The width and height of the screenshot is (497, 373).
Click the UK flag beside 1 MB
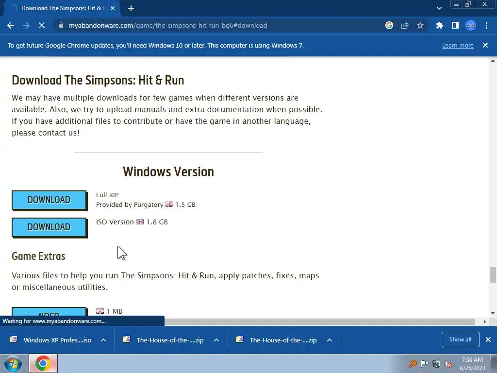100,311
